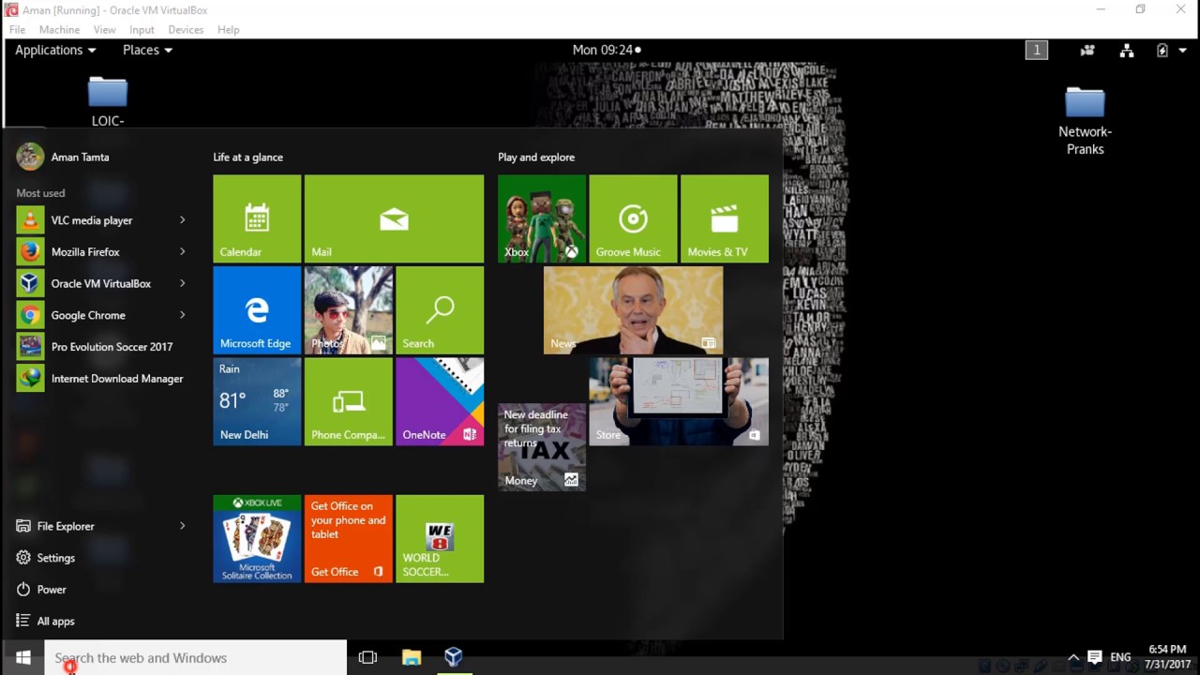Open the Xbox tile

point(542,218)
